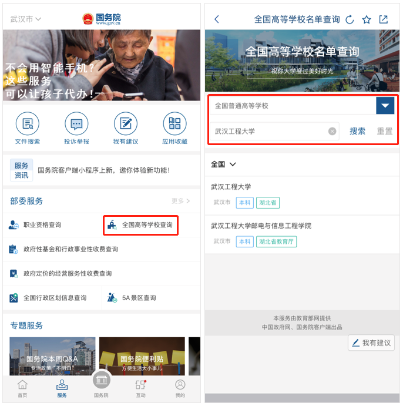403x406 pixels.
Task: Open 全国高等学校查询 service
Action: (141, 225)
